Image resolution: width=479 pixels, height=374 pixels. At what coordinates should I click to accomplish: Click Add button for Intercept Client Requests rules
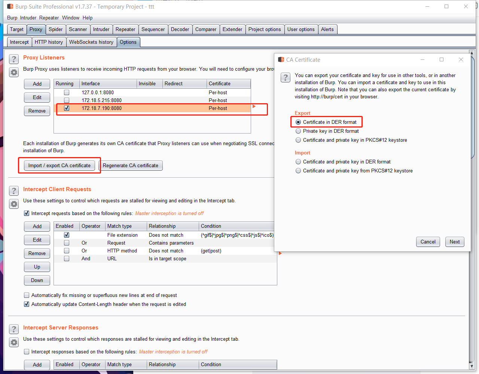coord(37,226)
